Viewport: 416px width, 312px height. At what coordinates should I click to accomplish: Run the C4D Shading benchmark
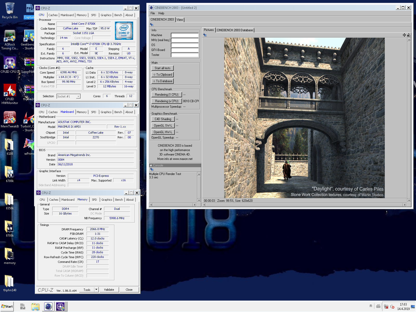(163, 119)
